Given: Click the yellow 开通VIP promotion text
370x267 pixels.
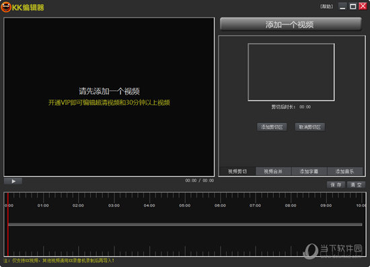Looking at the screenshot, I should coord(109,103).
